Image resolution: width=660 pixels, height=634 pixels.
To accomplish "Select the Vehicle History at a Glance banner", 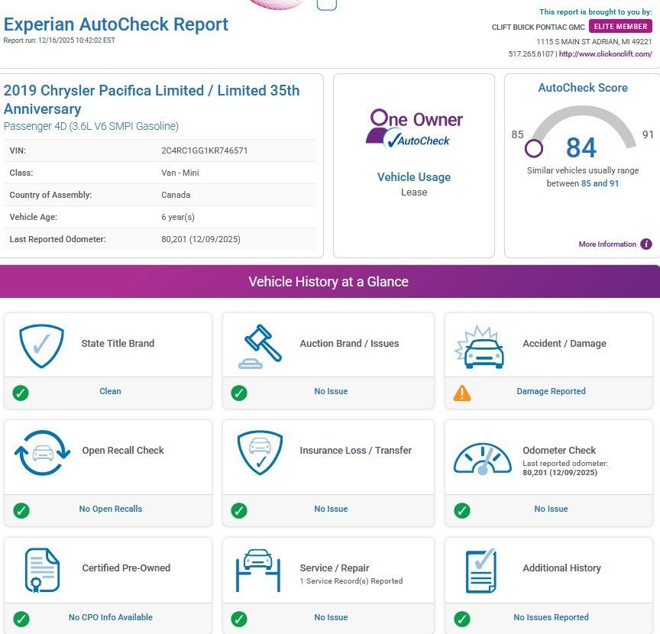I will coord(329,282).
